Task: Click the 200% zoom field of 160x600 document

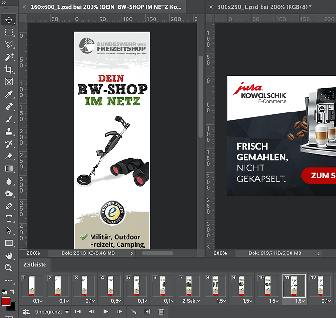Action: [33, 253]
